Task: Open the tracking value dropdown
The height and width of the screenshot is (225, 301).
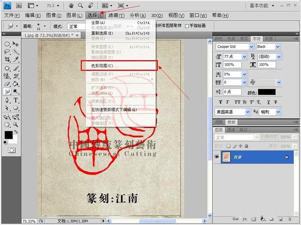Action: click(244, 83)
